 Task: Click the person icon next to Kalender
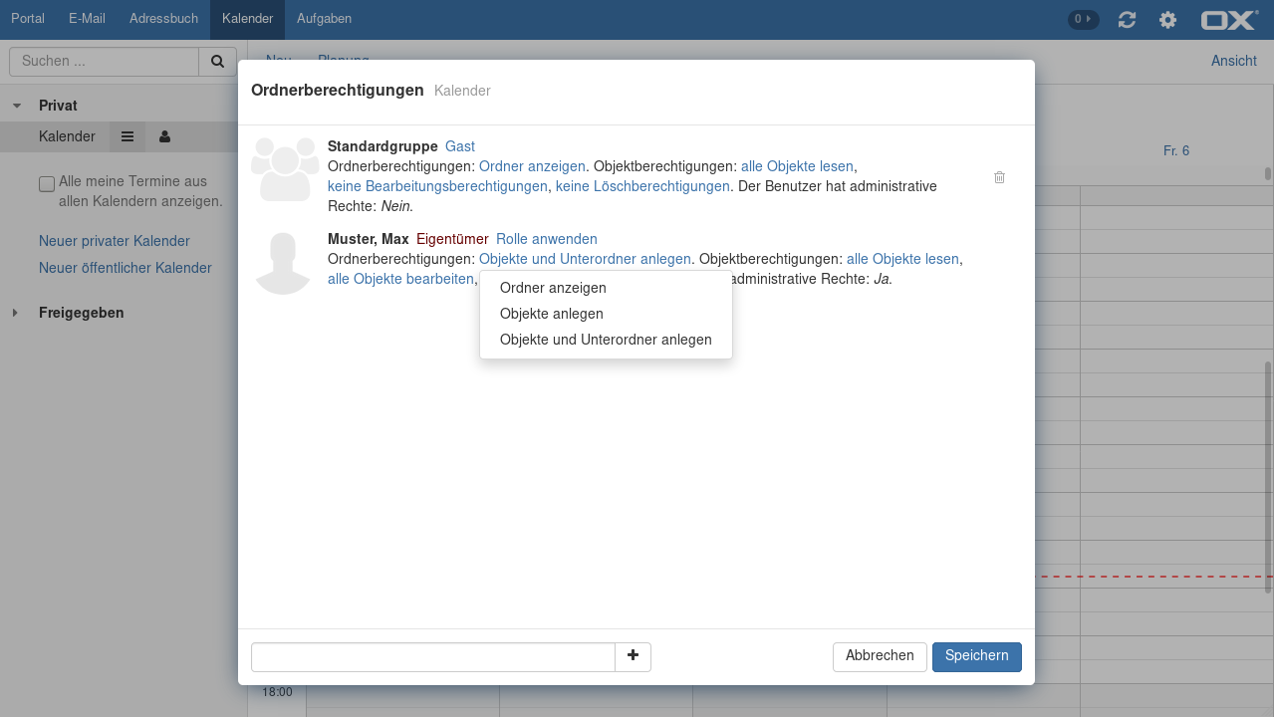tap(164, 136)
